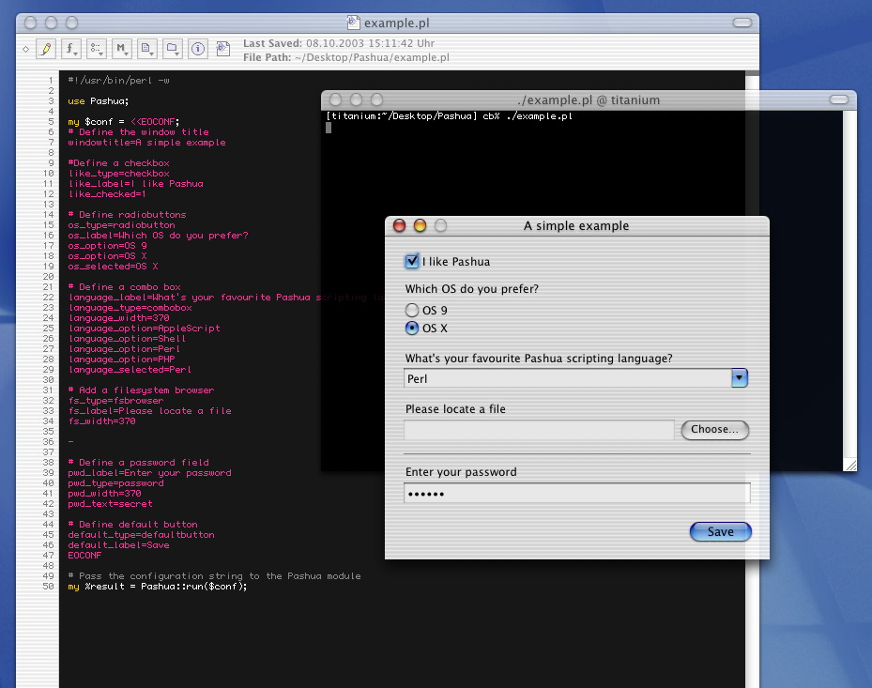Open the text options popup in editor toolbar
Image resolution: width=872 pixels, height=688 pixels.
point(97,49)
